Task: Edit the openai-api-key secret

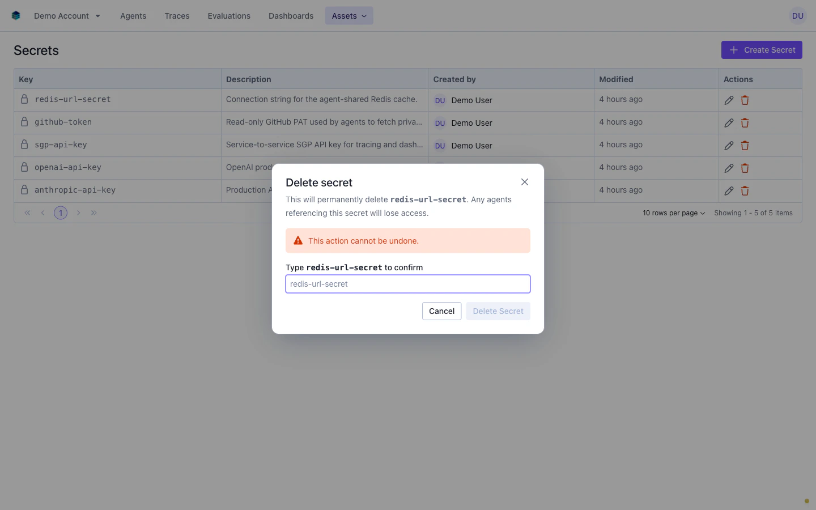Action: point(729,168)
